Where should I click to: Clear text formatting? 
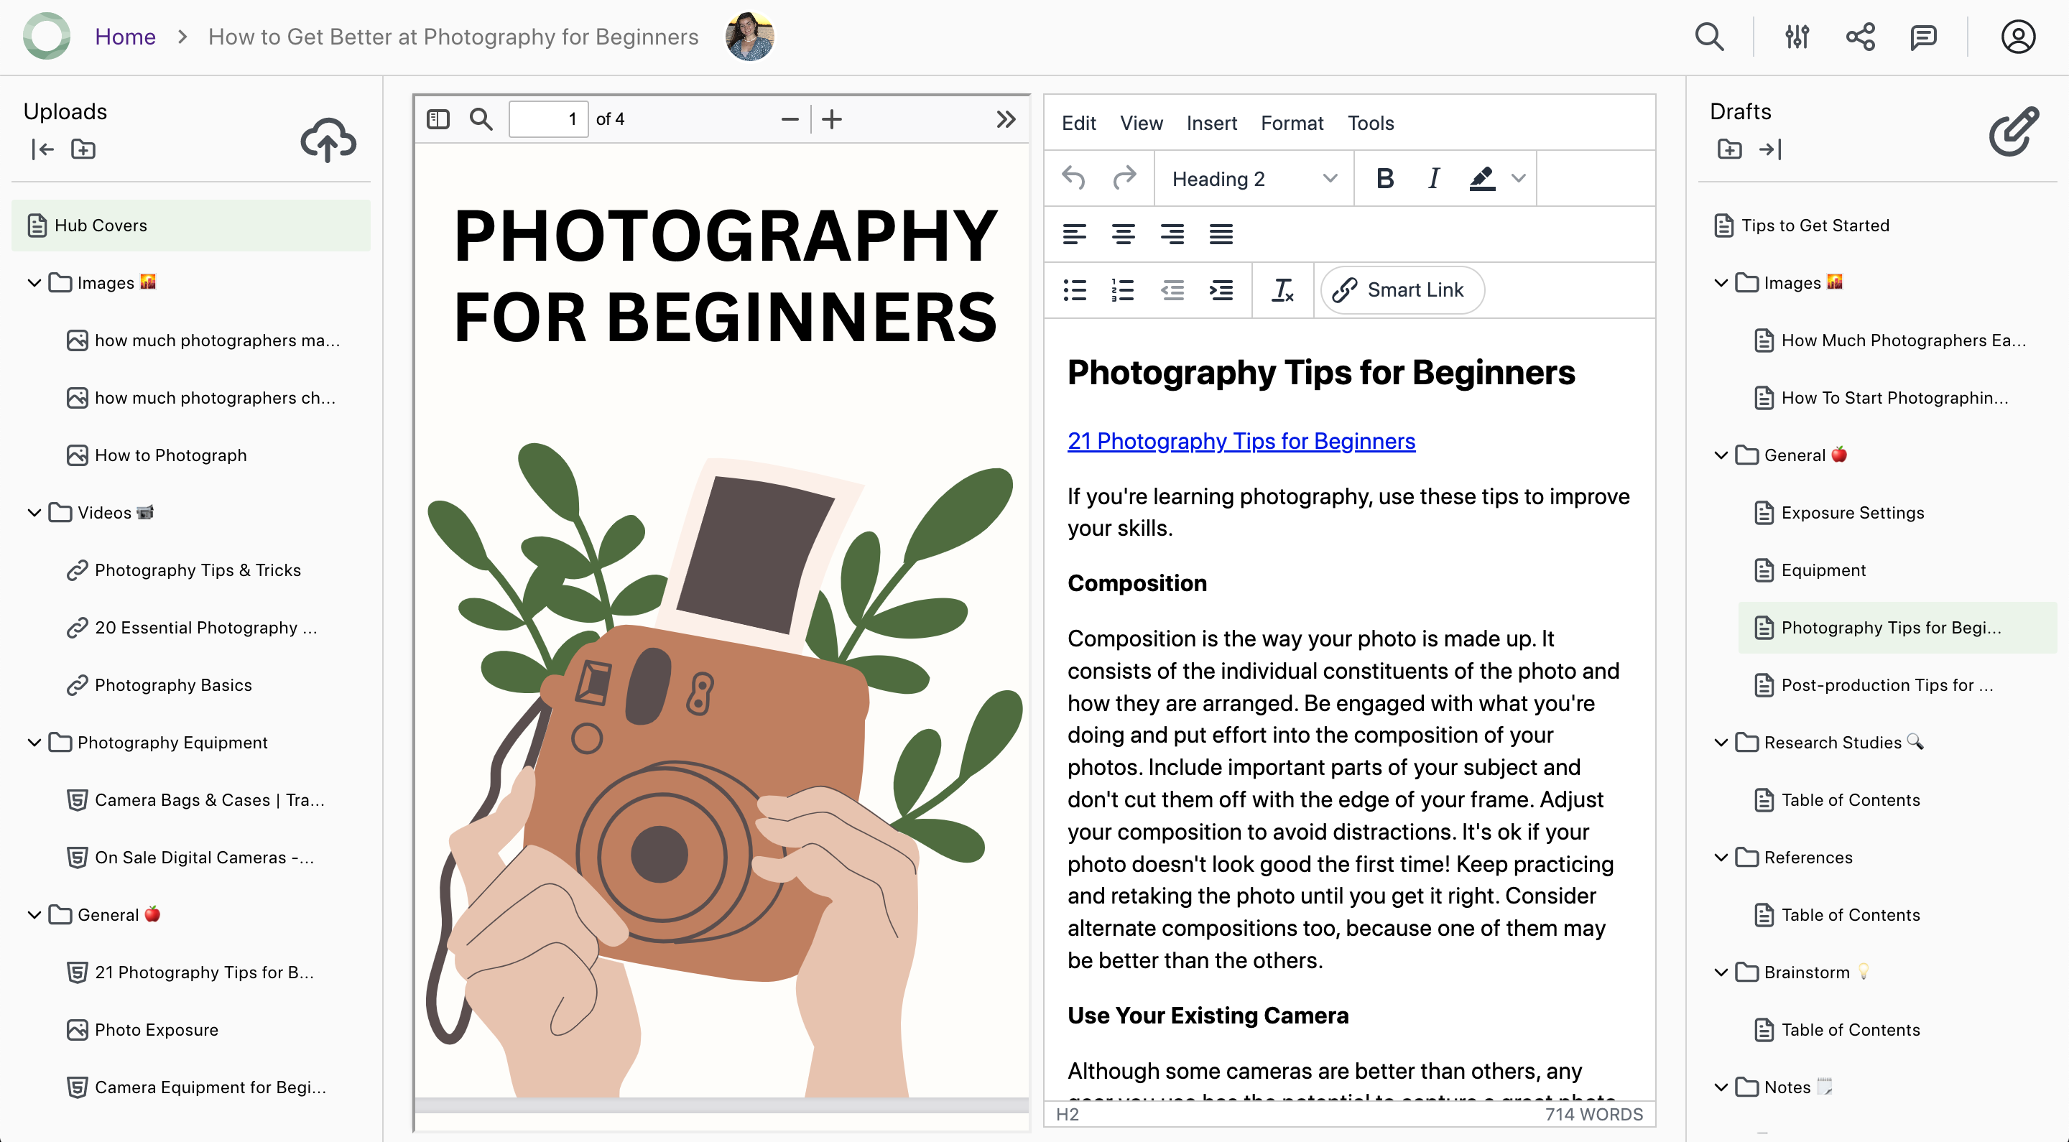[x=1282, y=290]
